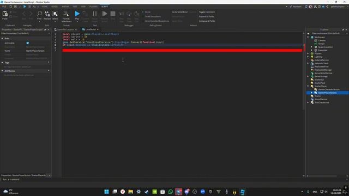Click the undo arrow in quick access bar
The width and height of the screenshot is (349, 196).
tap(34, 7)
